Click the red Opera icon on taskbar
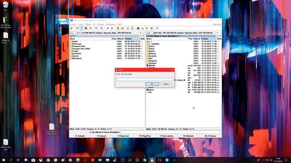 (x=160, y=160)
